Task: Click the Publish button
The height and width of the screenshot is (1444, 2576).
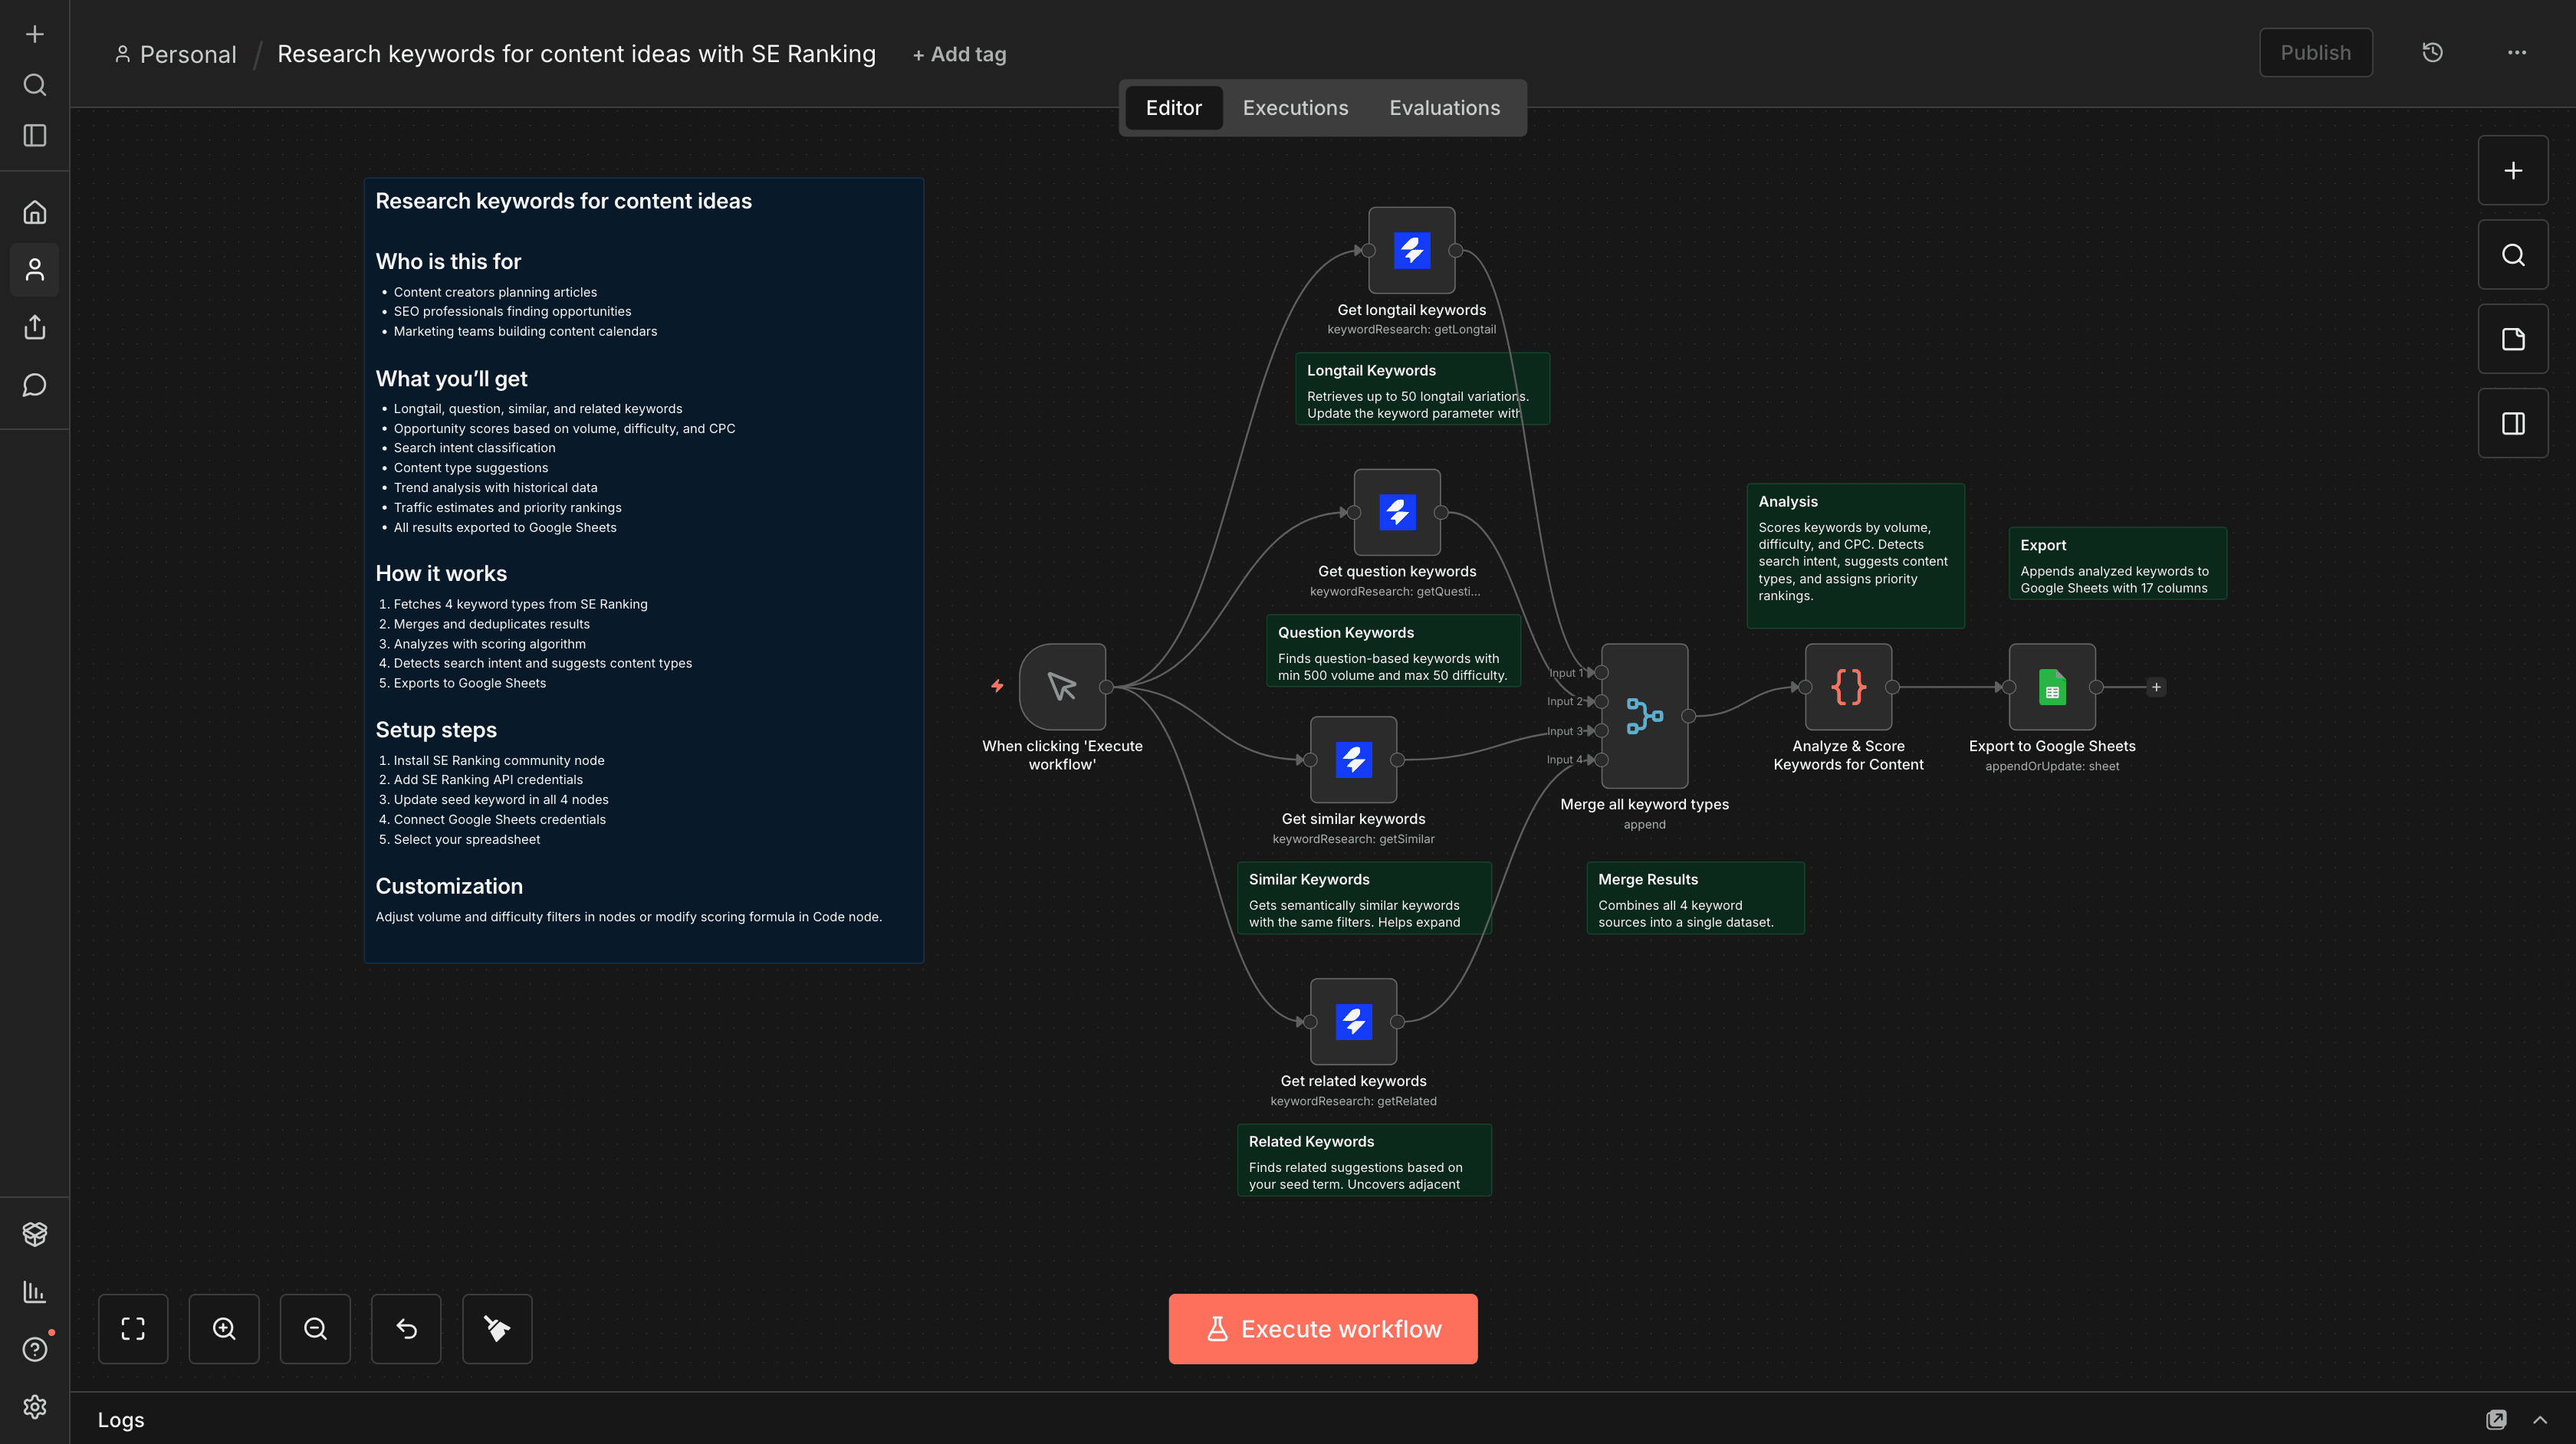Action: (x=2315, y=53)
